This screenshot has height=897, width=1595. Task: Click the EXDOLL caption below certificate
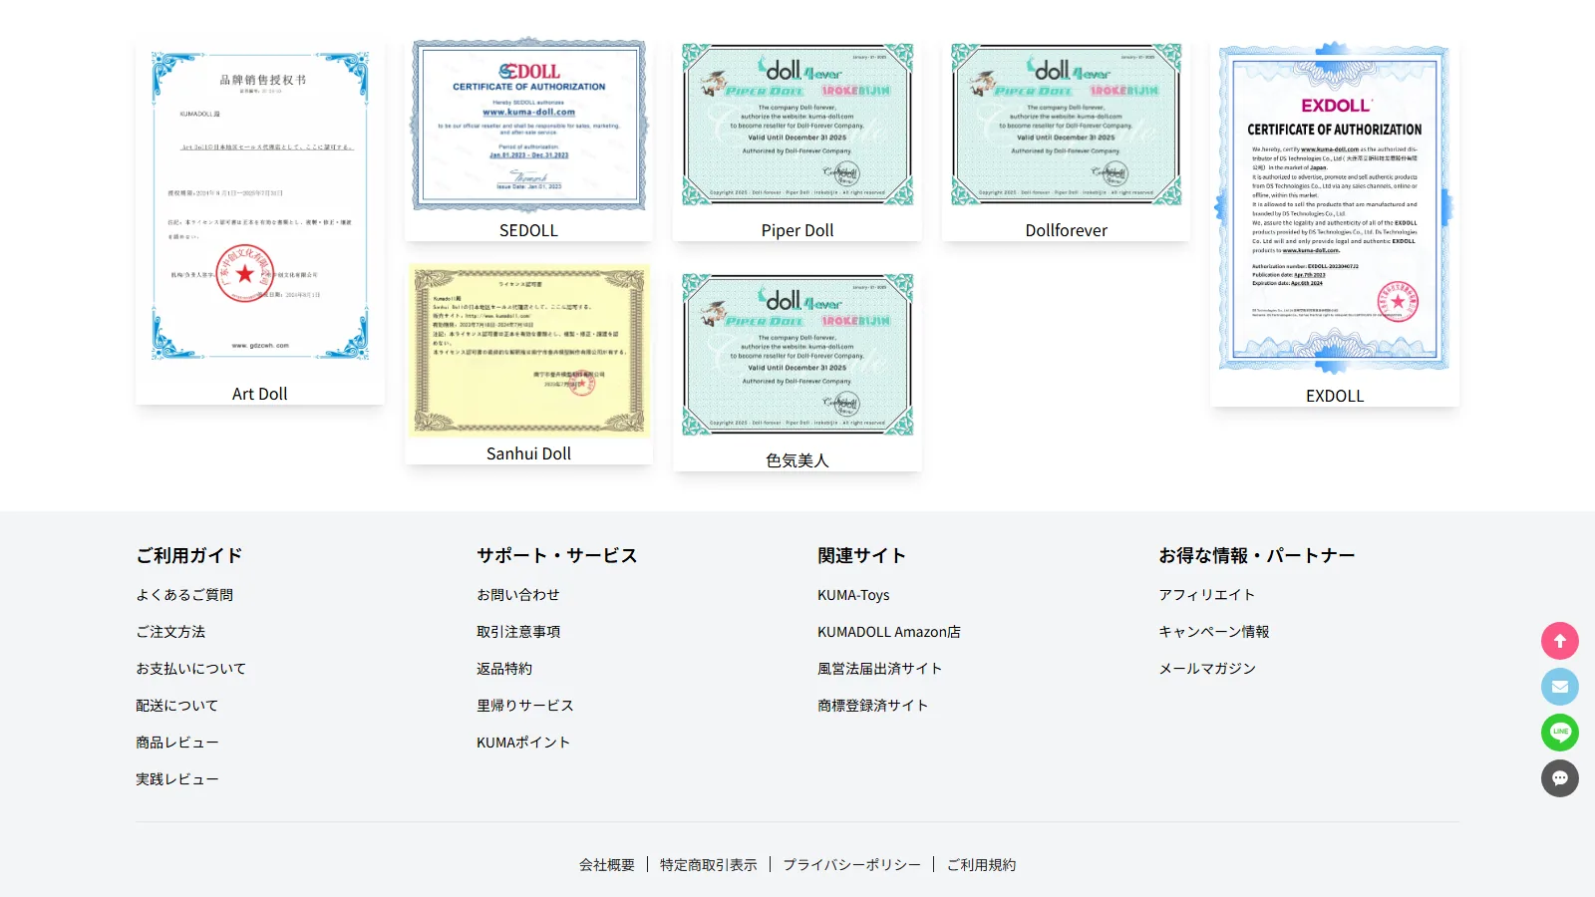coord(1335,396)
